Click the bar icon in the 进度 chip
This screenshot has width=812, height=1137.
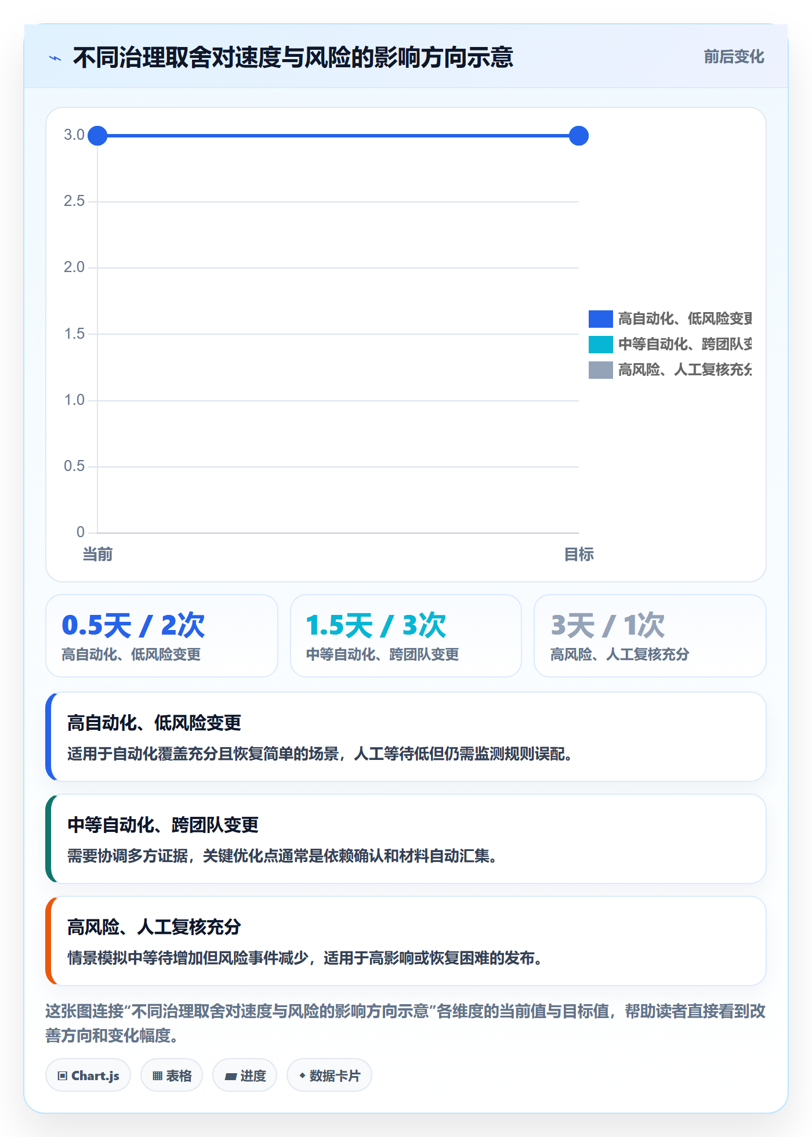(x=230, y=1077)
